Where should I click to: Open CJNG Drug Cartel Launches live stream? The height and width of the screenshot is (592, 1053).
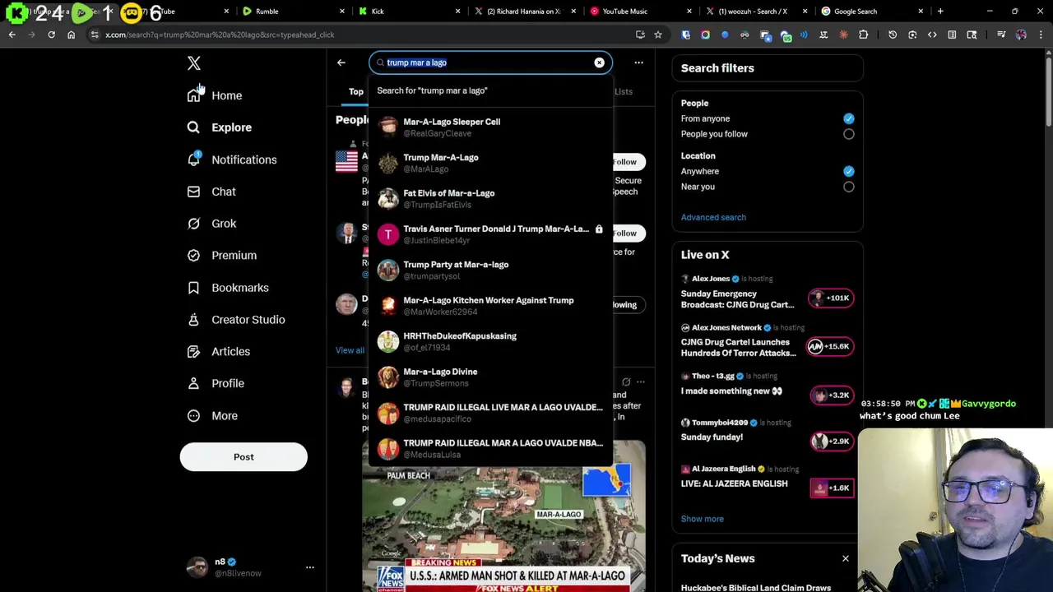pos(767,341)
